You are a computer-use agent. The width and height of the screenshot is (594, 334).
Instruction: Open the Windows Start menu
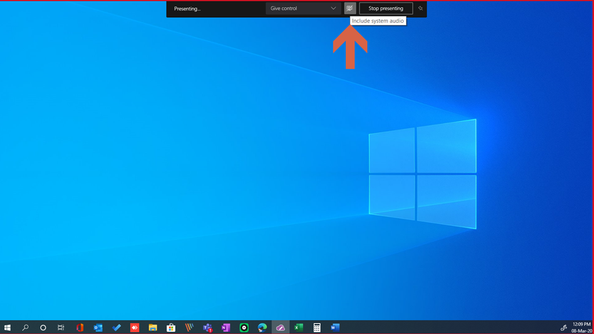(7, 327)
